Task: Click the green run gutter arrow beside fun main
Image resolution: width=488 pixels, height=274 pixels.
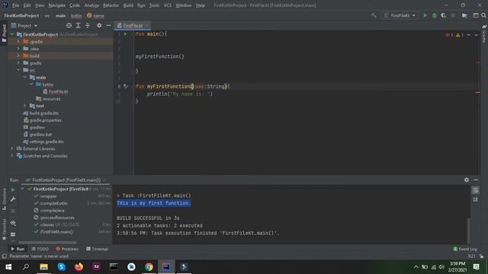Action: (126, 33)
